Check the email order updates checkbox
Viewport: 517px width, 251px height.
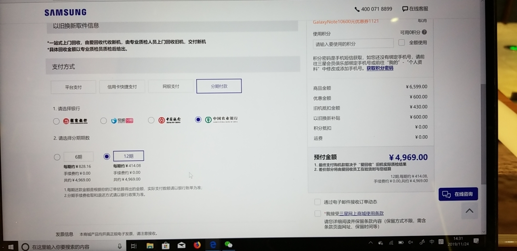click(x=317, y=202)
